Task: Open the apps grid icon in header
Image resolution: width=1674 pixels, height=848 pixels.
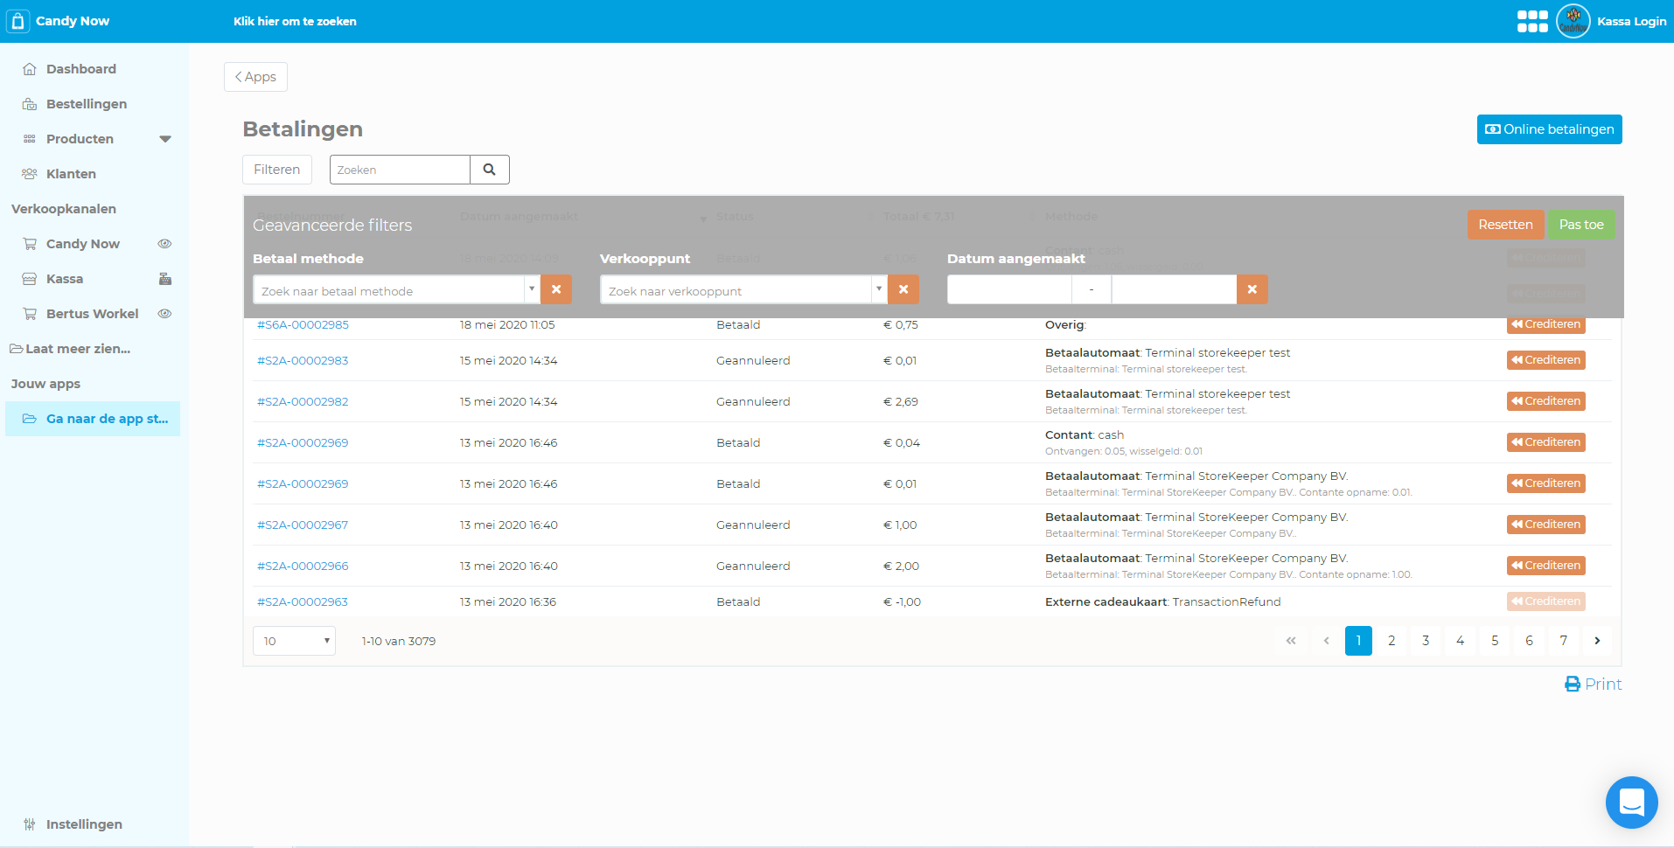Action: coord(1531,21)
